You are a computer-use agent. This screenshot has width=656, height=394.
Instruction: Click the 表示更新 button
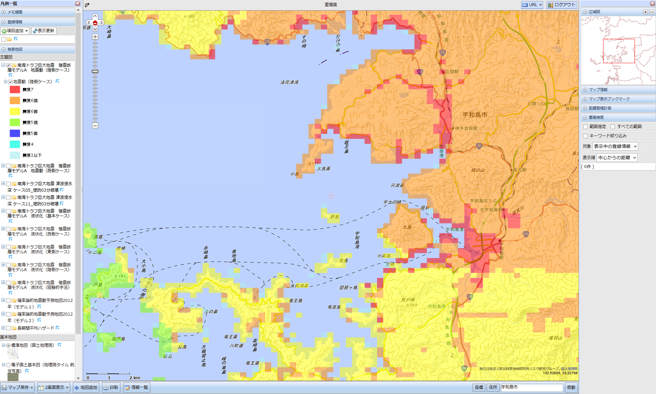44,31
